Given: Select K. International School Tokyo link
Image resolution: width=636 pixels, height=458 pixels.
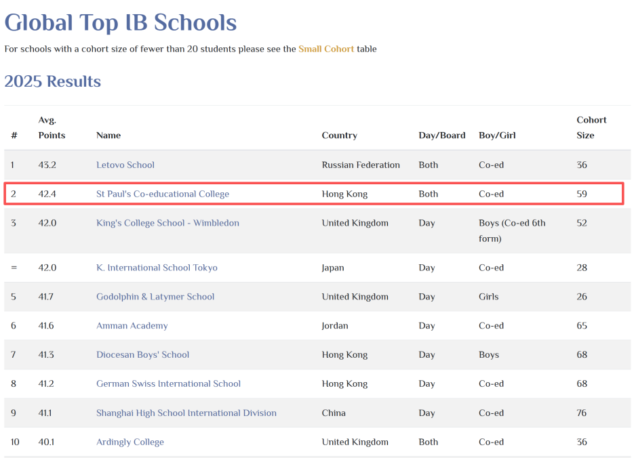Looking at the screenshot, I should point(157,268).
